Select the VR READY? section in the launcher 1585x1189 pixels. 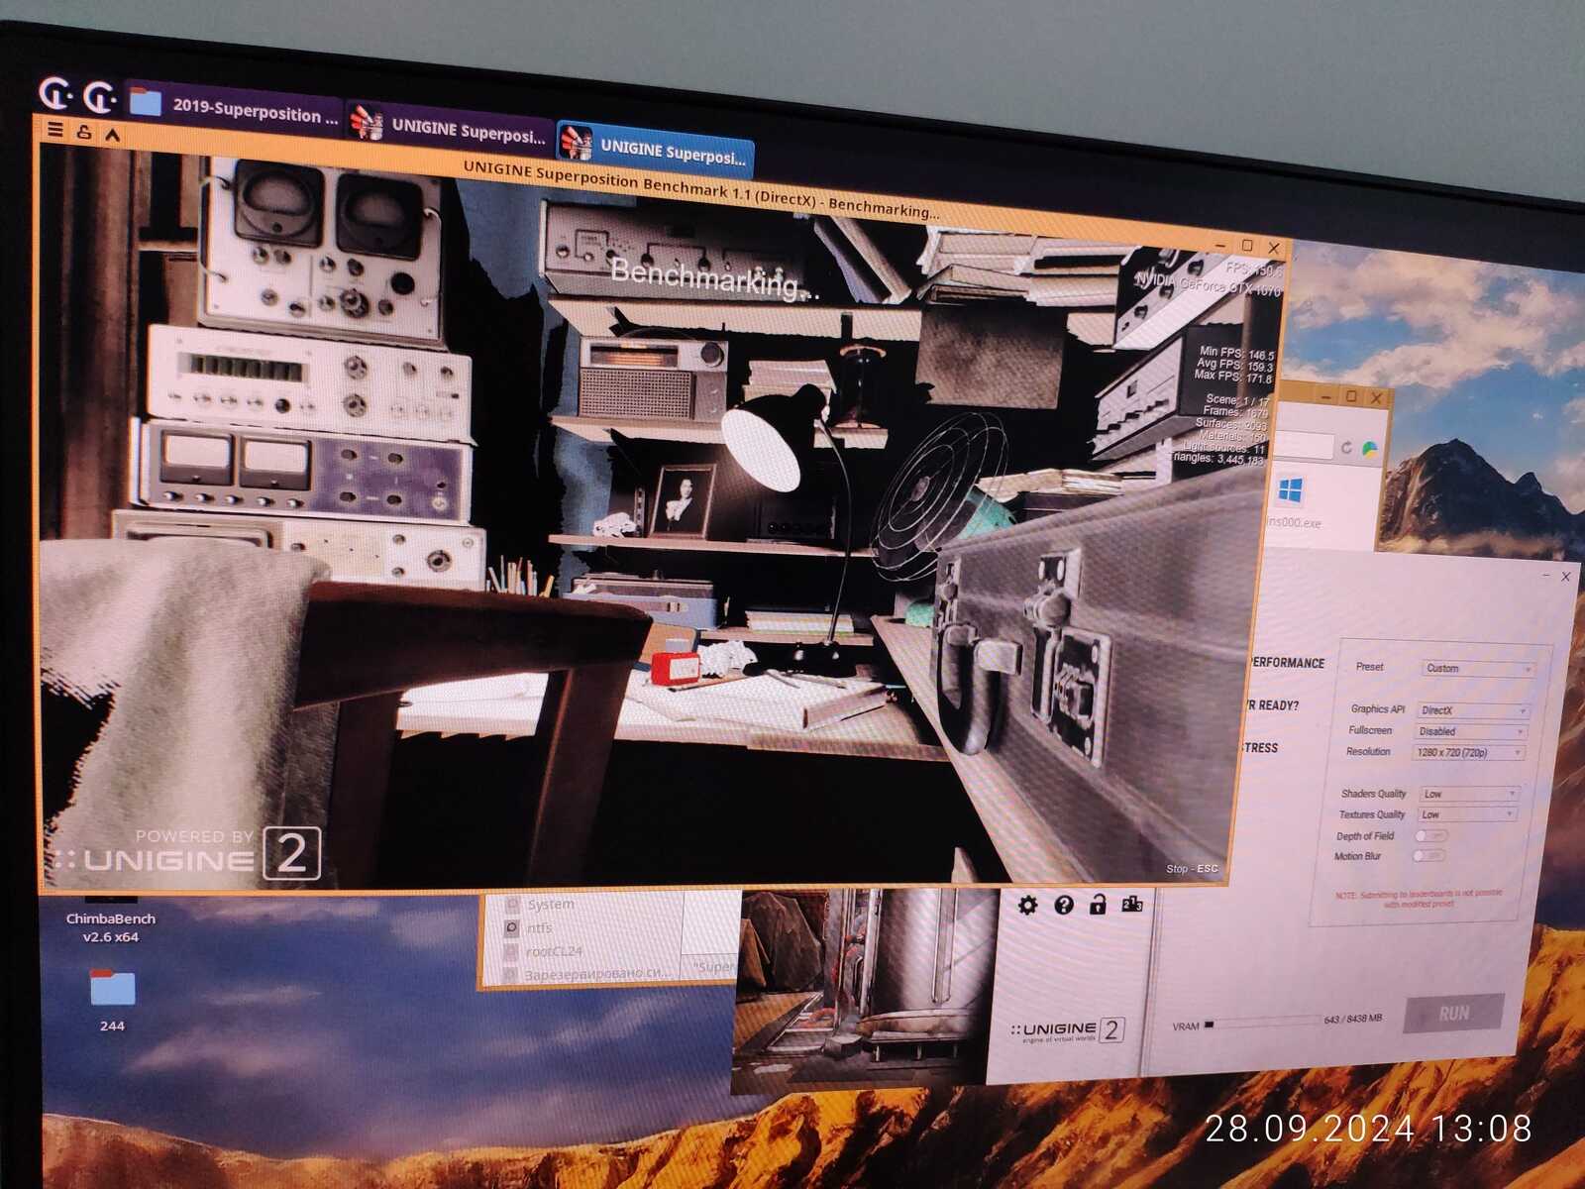(x=1273, y=704)
